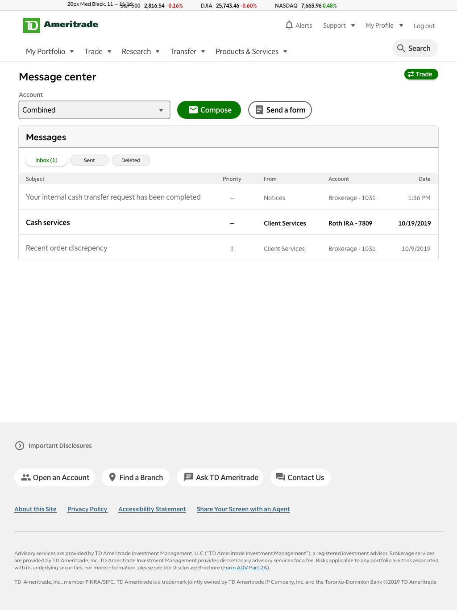Click the Notices sender cell
Viewport: 457px width, 610px height.
click(x=274, y=198)
